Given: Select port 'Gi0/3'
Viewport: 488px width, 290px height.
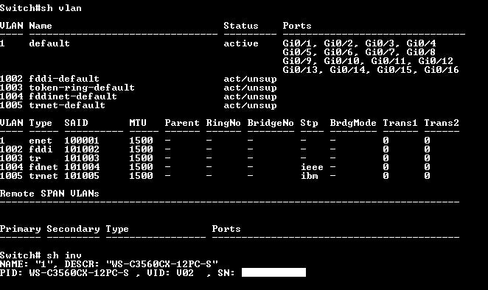Looking at the screenshot, I should pos(380,43).
